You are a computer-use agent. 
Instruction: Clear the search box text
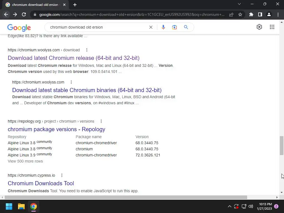pyautogui.click(x=151, y=27)
